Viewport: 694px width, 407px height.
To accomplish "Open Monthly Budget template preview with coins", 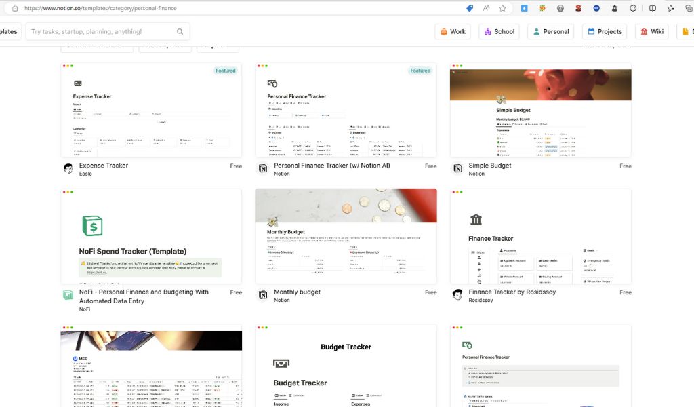I will pos(346,237).
